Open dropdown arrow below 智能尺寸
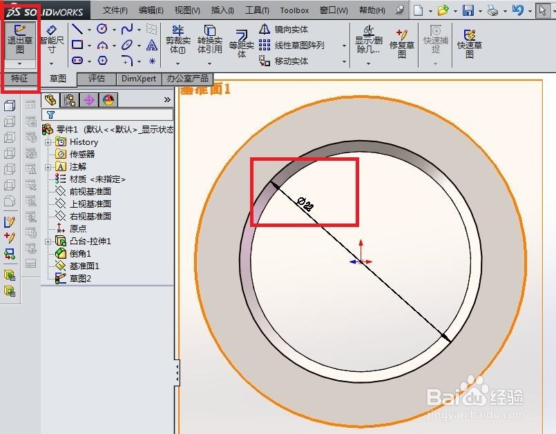The image size is (556, 434). (x=52, y=63)
